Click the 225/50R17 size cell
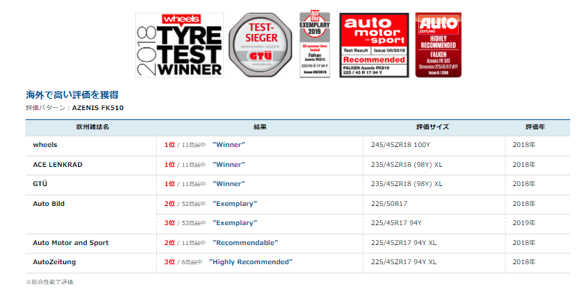 [389, 204]
